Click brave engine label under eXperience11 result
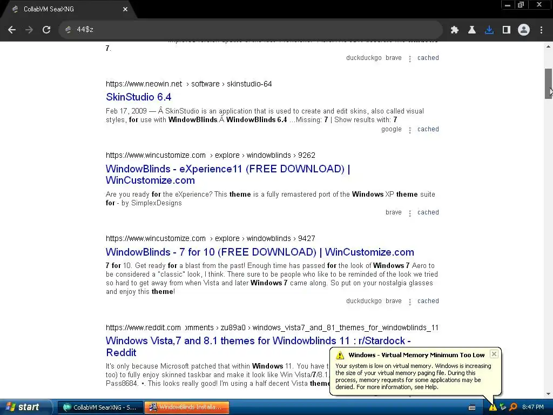The image size is (553, 415). (394, 212)
